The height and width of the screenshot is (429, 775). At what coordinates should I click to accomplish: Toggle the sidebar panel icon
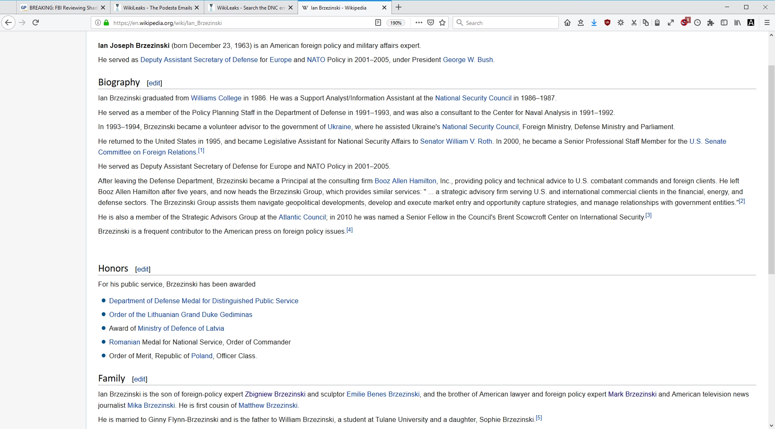(724, 23)
